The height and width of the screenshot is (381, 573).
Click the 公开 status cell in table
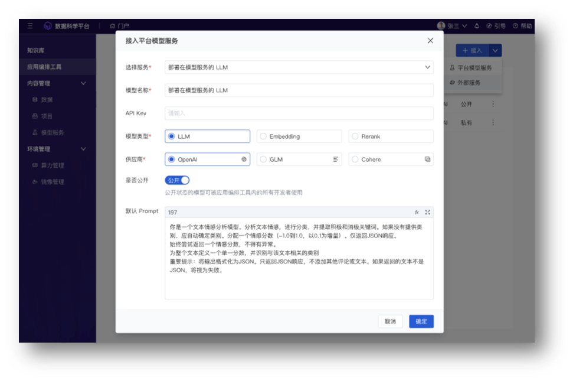466,104
